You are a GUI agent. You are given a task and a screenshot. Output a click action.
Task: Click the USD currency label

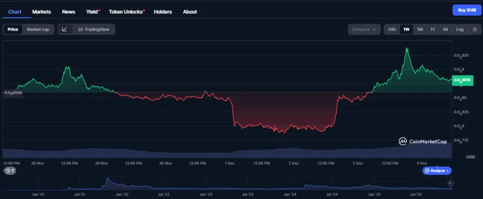point(470,157)
